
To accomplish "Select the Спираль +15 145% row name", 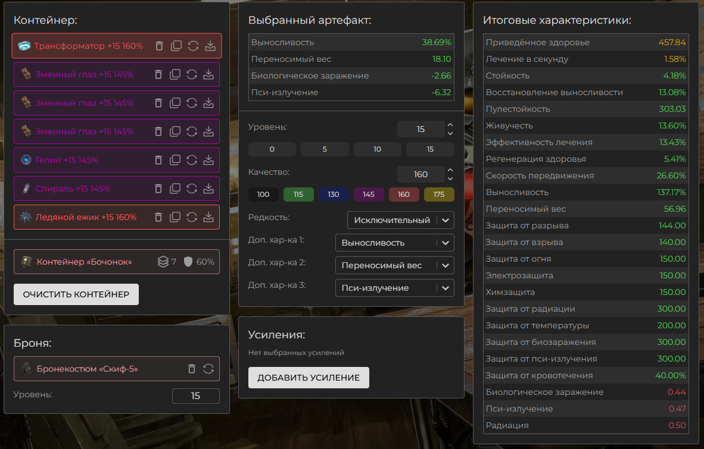I will 73,189.
